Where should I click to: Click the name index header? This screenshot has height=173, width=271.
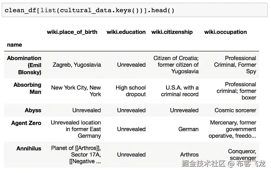[x=14, y=45]
